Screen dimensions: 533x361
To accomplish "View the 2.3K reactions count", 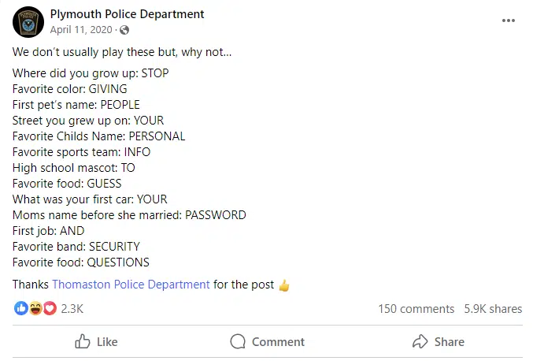I will 72,309.
